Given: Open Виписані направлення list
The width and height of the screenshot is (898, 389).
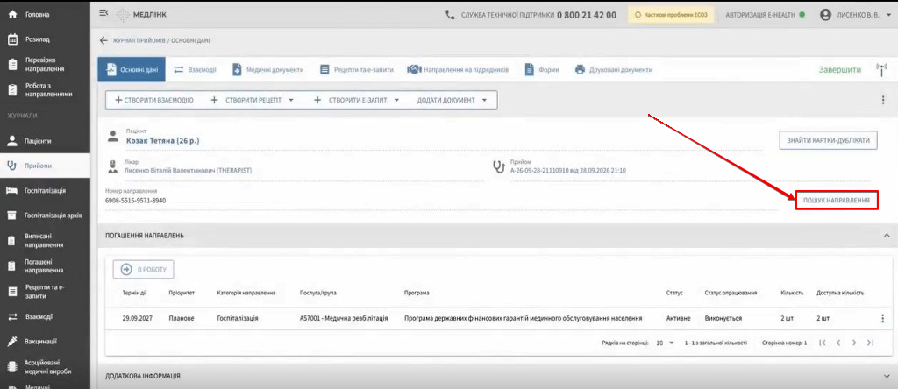Looking at the screenshot, I should click(45, 240).
